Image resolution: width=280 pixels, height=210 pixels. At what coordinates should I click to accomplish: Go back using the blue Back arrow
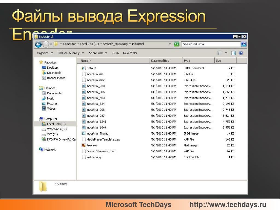38,44
